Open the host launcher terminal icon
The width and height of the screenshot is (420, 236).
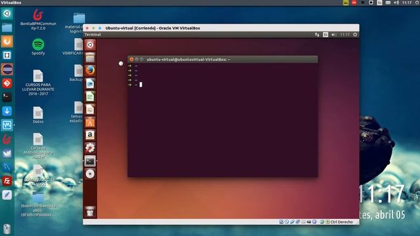7,97
